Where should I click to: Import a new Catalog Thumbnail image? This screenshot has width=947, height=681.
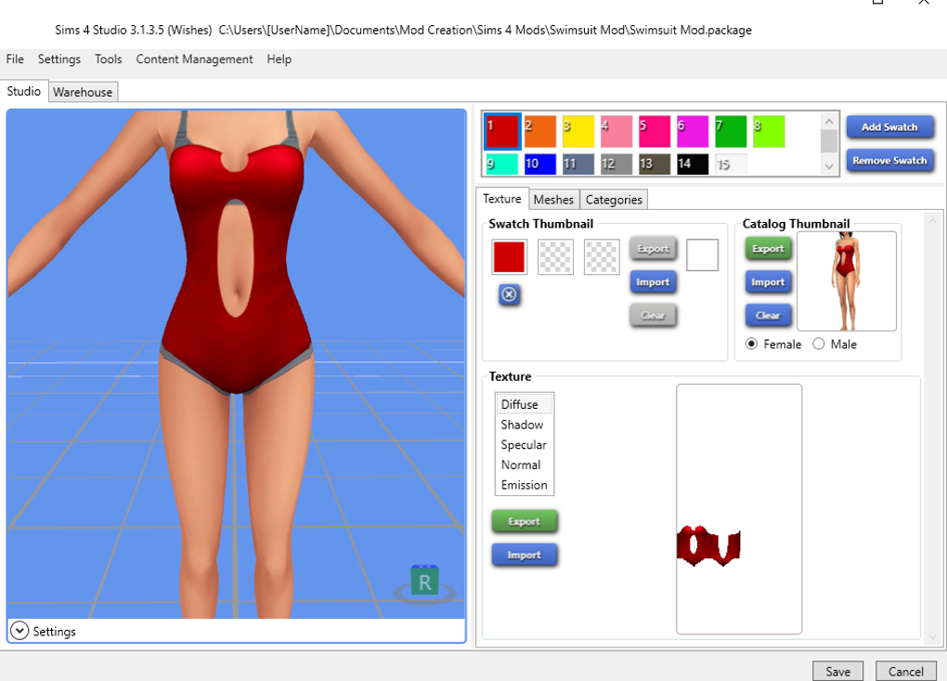pos(768,282)
